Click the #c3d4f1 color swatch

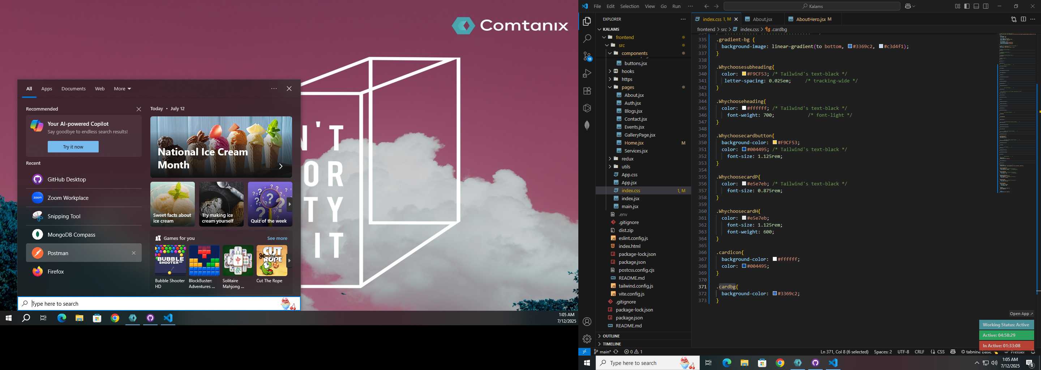(x=881, y=47)
